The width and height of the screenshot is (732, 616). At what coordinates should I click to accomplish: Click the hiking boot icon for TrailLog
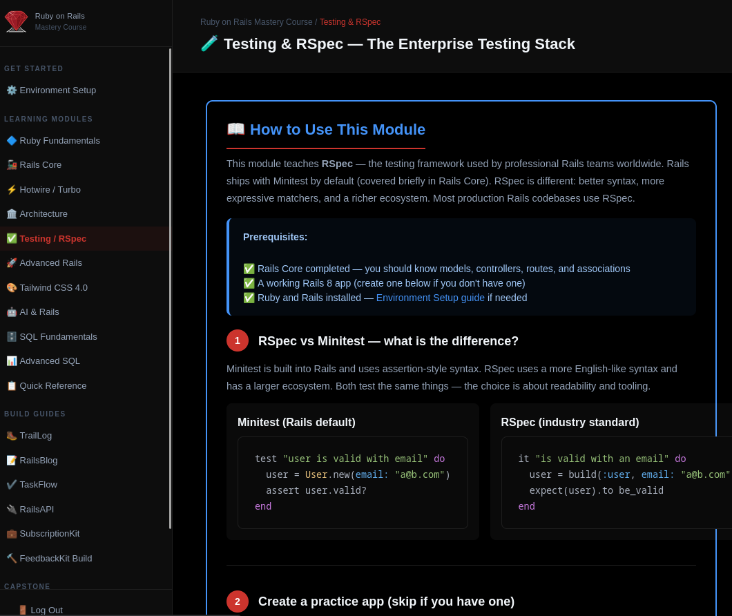pos(12,436)
